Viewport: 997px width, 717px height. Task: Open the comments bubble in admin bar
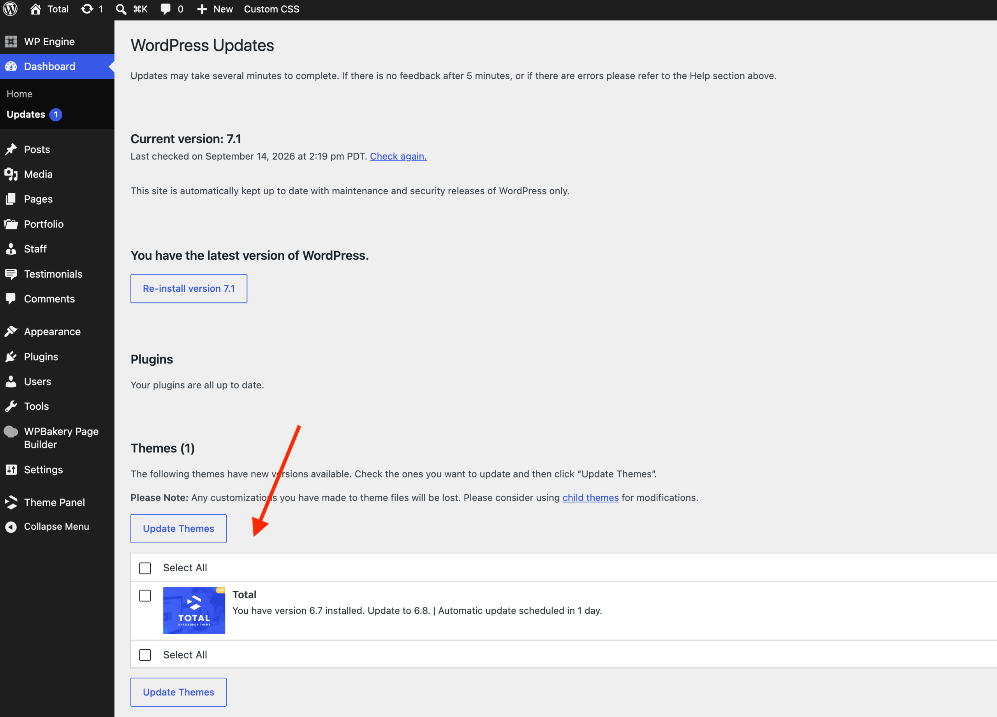[165, 9]
